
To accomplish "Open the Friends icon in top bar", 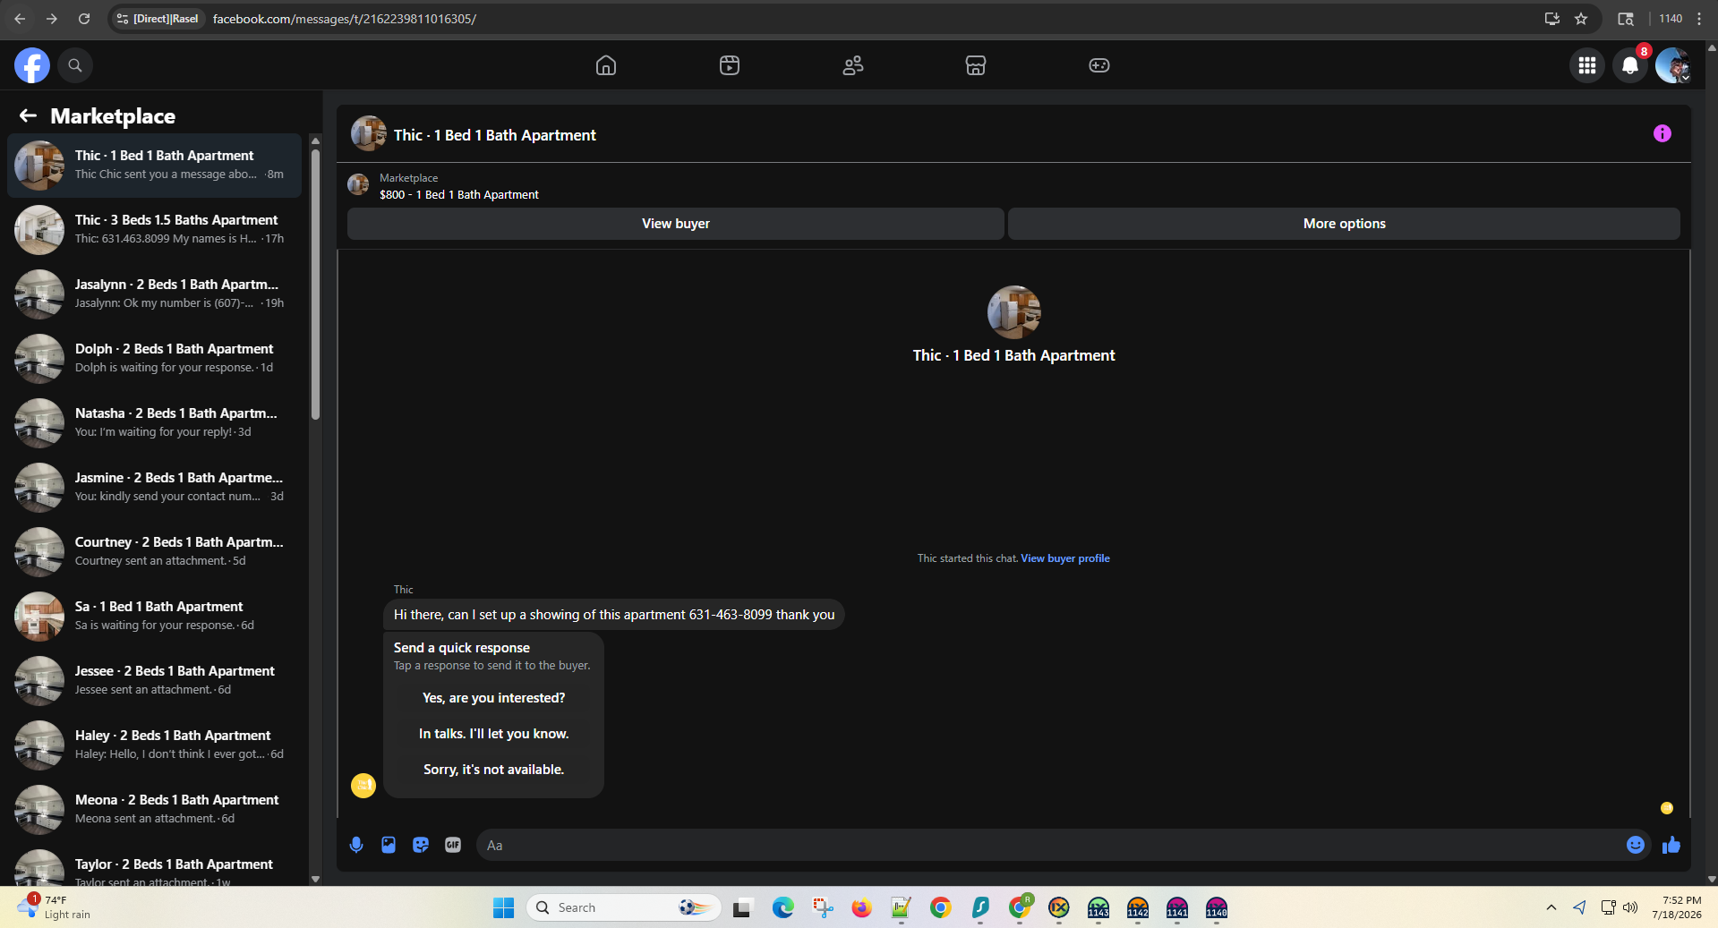I will pyautogui.click(x=853, y=65).
